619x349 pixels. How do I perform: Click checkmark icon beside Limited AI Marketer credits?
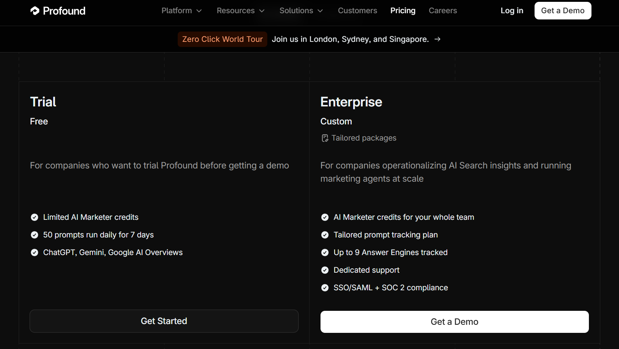pos(35,217)
